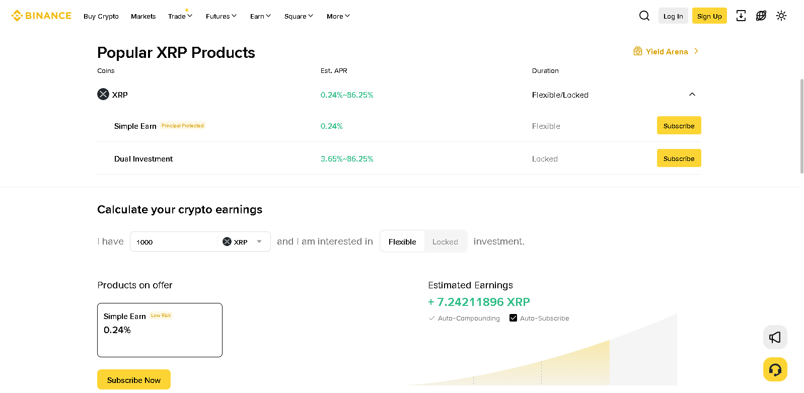Click the amount input showing 1000

pyautogui.click(x=171, y=242)
